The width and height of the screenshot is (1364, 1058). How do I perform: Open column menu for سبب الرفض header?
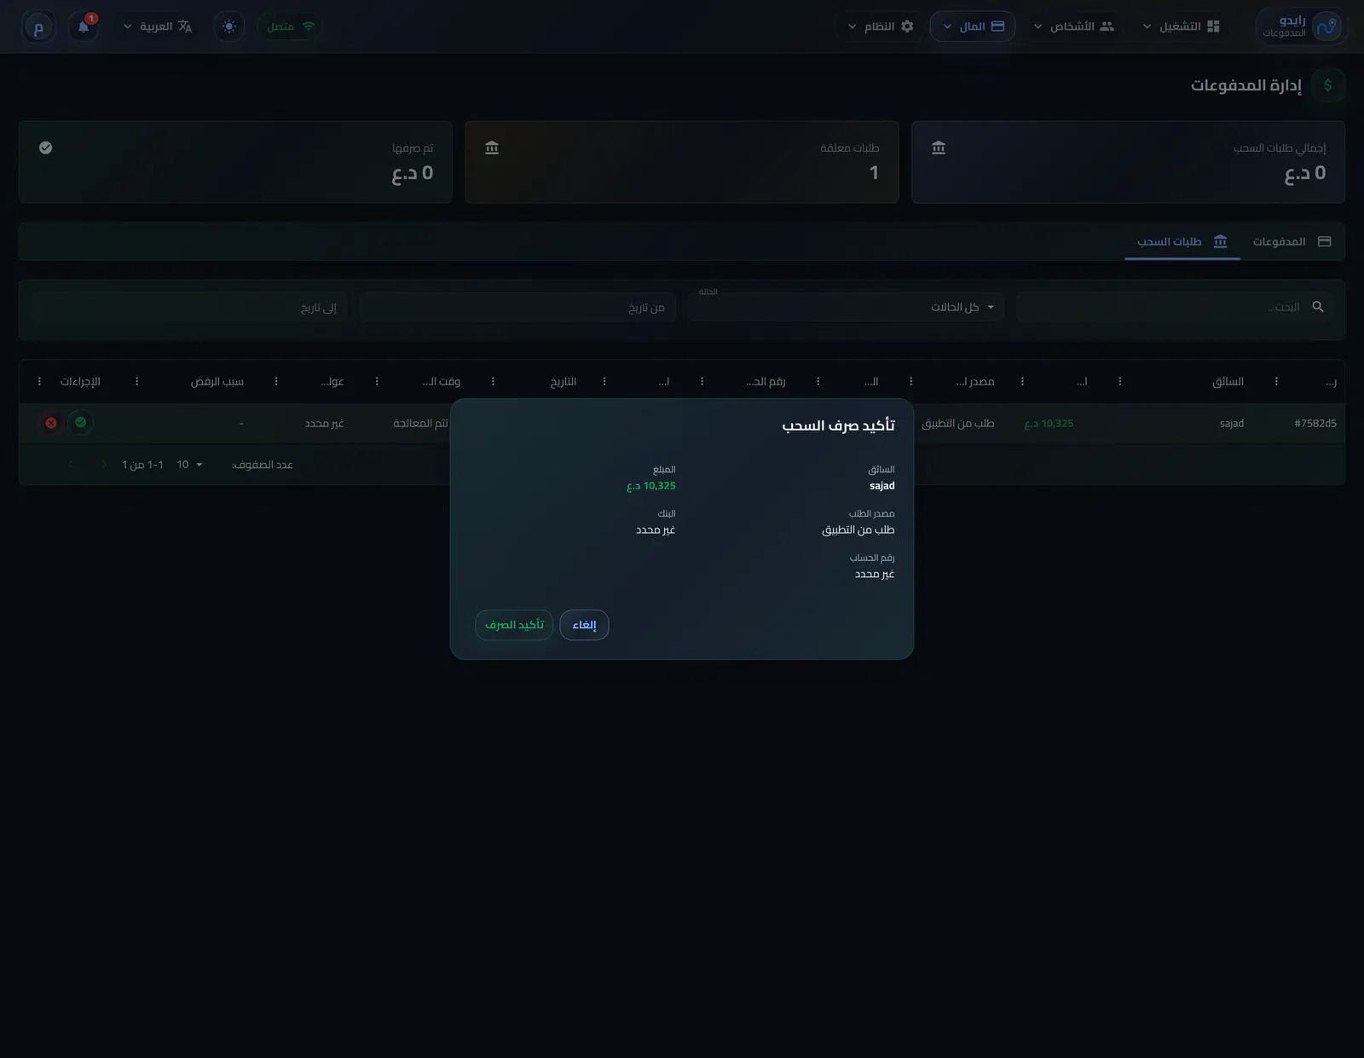(x=136, y=381)
